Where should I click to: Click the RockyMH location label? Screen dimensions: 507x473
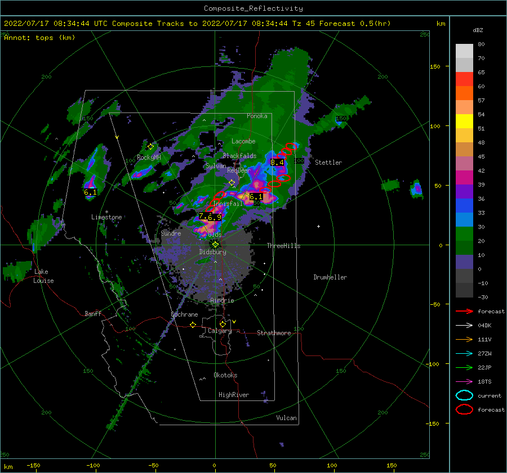tap(149, 157)
